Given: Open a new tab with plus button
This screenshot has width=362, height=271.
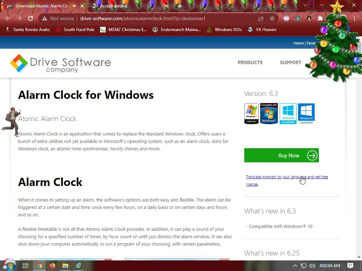Looking at the screenshot, I should point(180,6).
